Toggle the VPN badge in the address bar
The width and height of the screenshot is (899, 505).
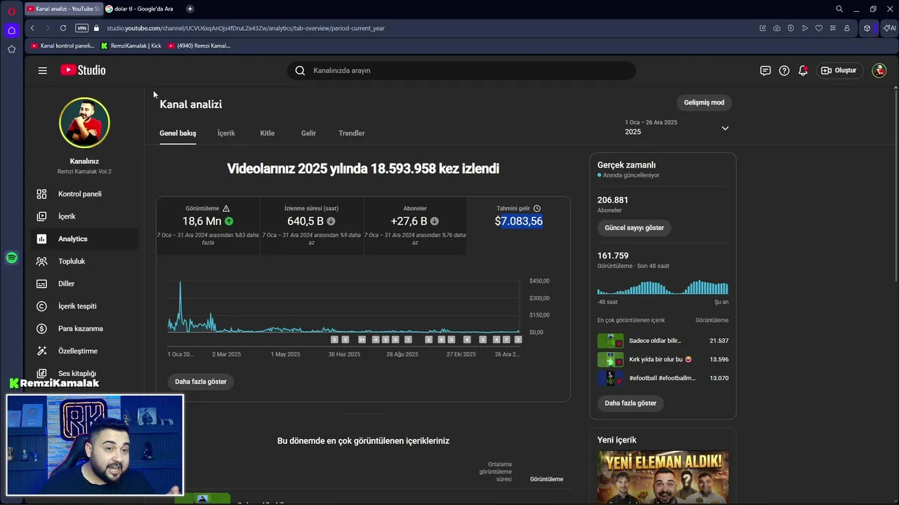[x=81, y=28]
